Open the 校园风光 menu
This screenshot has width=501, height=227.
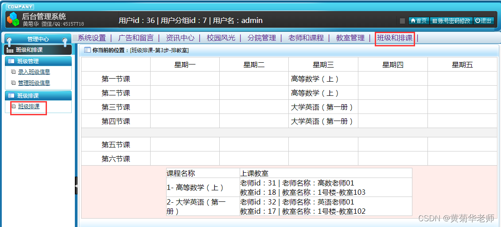click(x=221, y=38)
